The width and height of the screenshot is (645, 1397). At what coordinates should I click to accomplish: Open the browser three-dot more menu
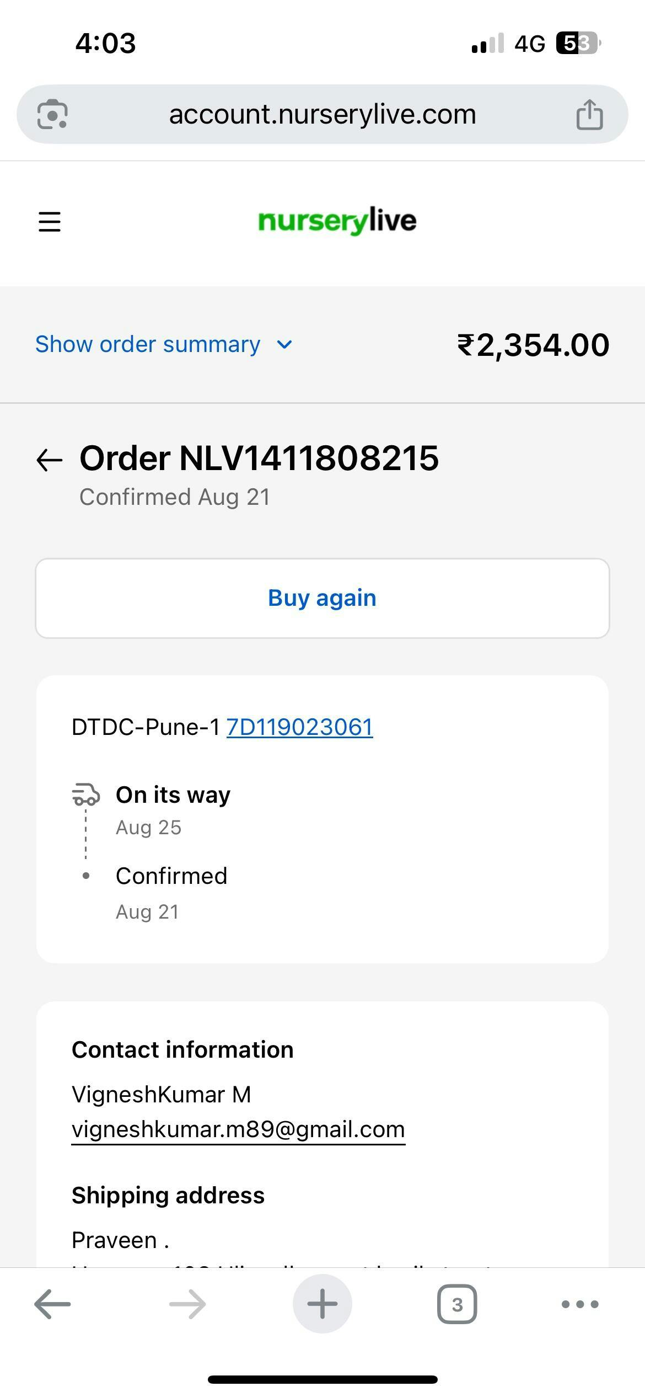pyautogui.click(x=579, y=1304)
